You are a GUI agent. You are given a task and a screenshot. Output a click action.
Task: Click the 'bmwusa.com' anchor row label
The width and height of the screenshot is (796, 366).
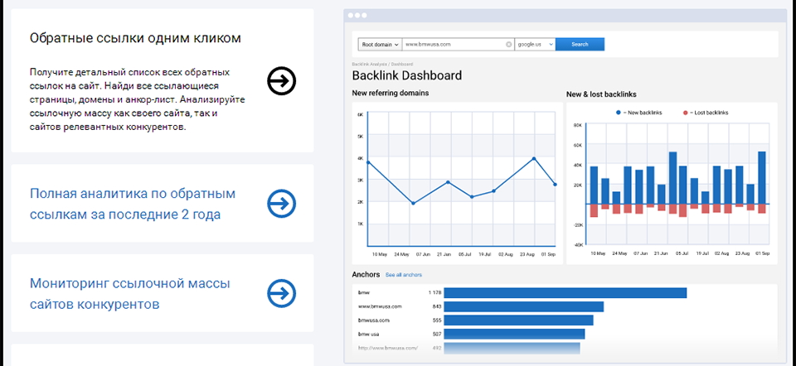374,320
